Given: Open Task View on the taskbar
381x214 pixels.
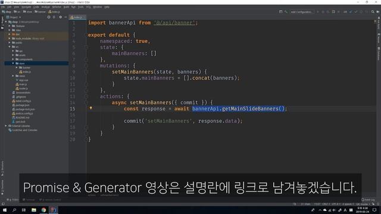Looking at the screenshot, I should pos(24,210).
